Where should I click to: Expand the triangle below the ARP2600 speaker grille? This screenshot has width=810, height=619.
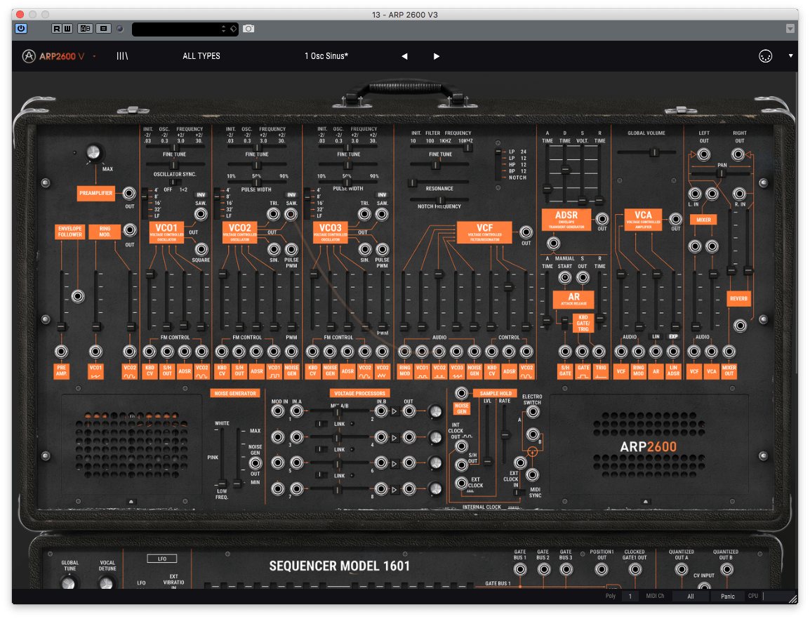645,501
